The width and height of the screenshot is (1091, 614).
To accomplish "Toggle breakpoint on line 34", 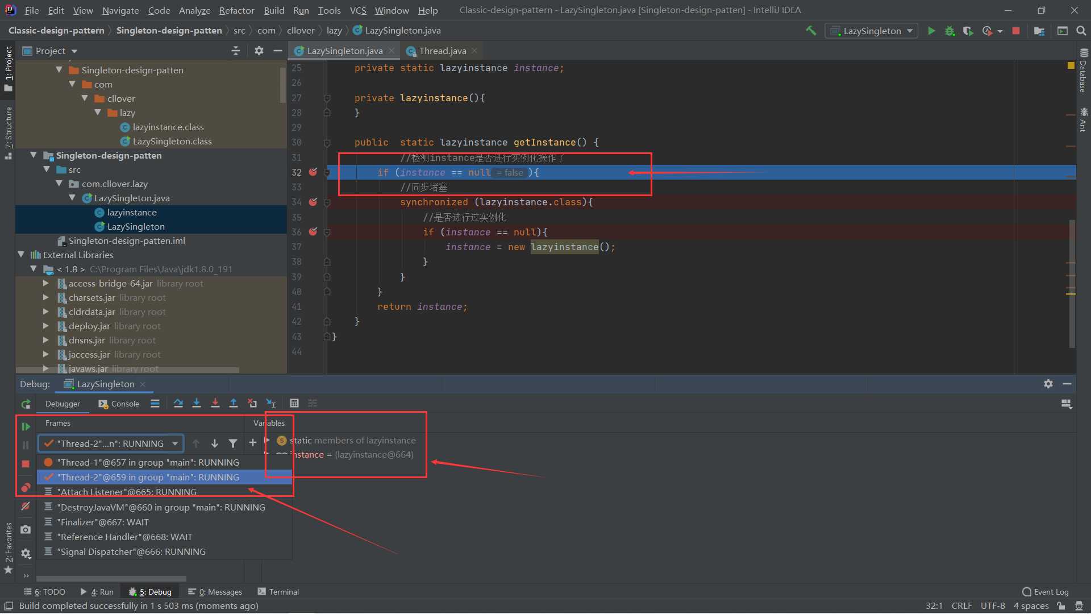I will tap(313, 202).
